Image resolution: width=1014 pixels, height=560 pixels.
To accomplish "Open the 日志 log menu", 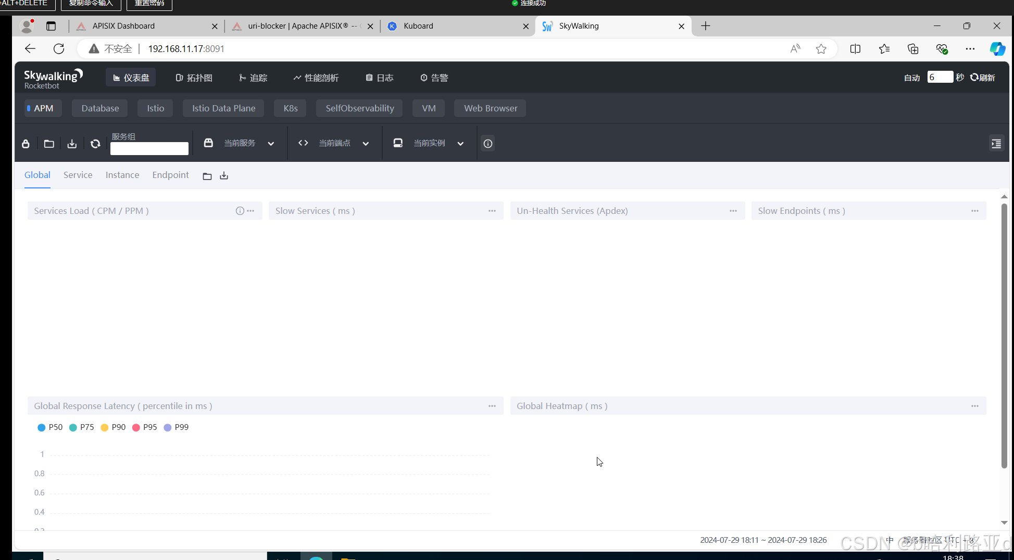I will [379, 78].
